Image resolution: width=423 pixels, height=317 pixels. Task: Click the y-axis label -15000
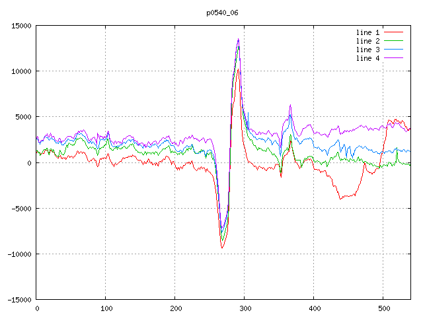pos(19,300)
